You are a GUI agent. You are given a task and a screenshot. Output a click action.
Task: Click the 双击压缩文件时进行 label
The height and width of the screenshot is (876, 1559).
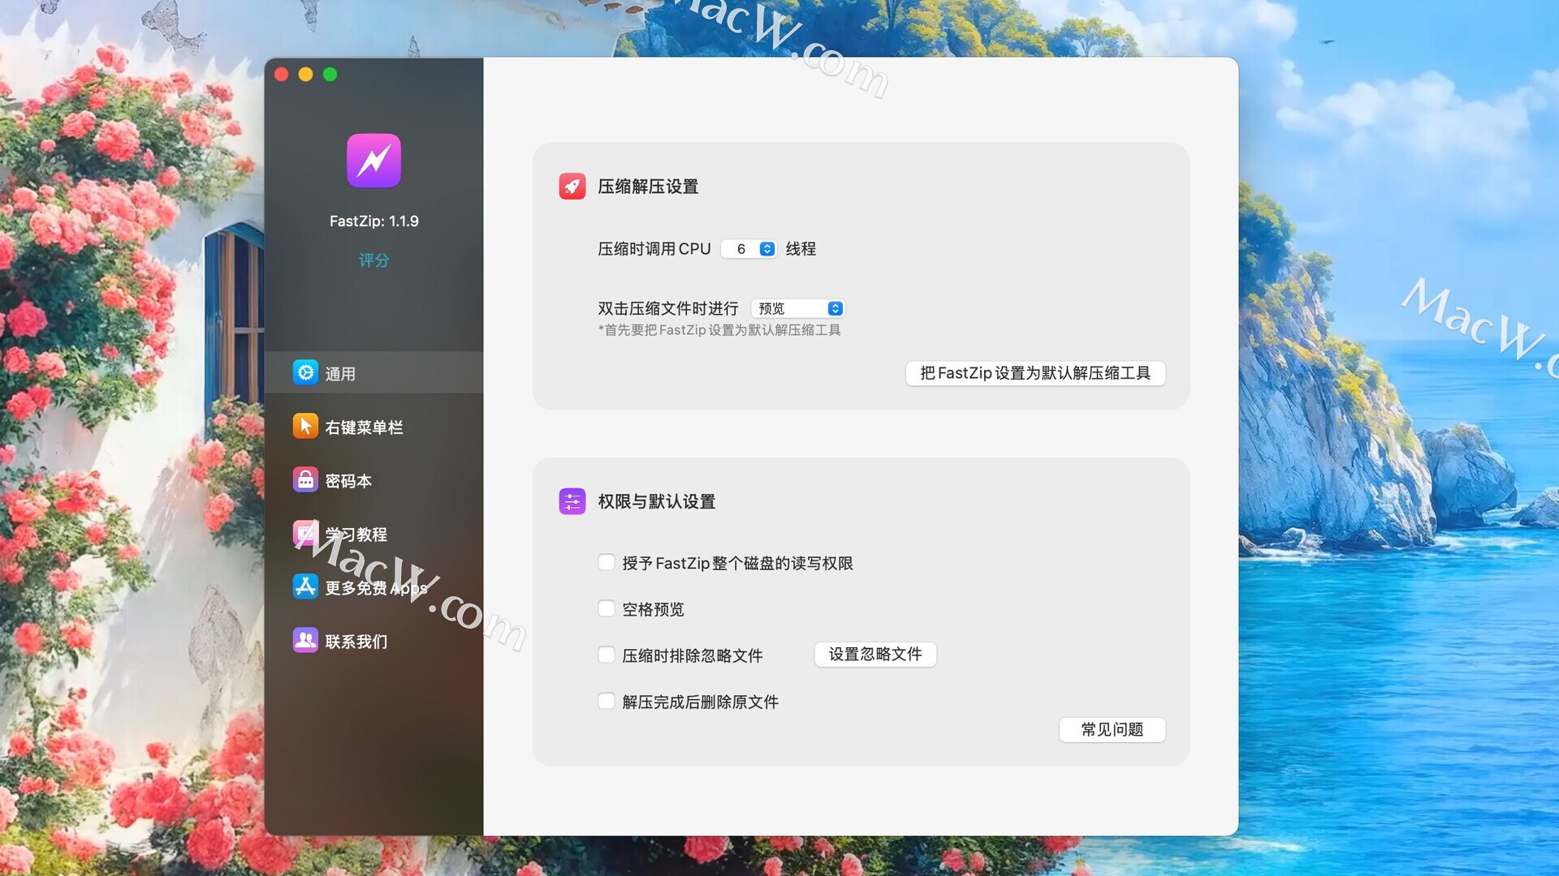pos(668,308)
